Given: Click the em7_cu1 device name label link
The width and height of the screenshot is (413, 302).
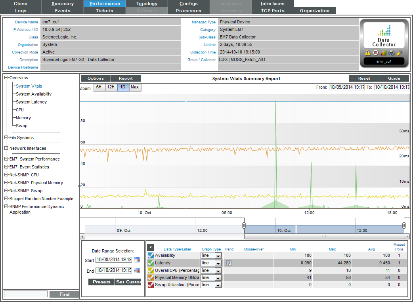Looking at the screenshot, I should coord(384,61).
